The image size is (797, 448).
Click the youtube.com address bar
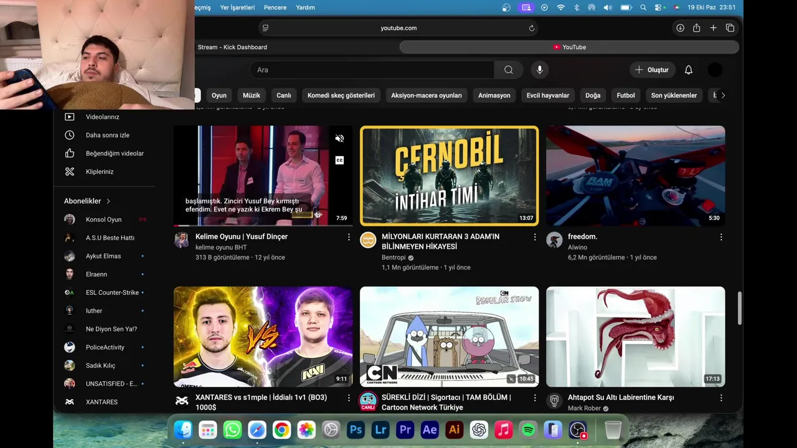(x=398, y=28)
